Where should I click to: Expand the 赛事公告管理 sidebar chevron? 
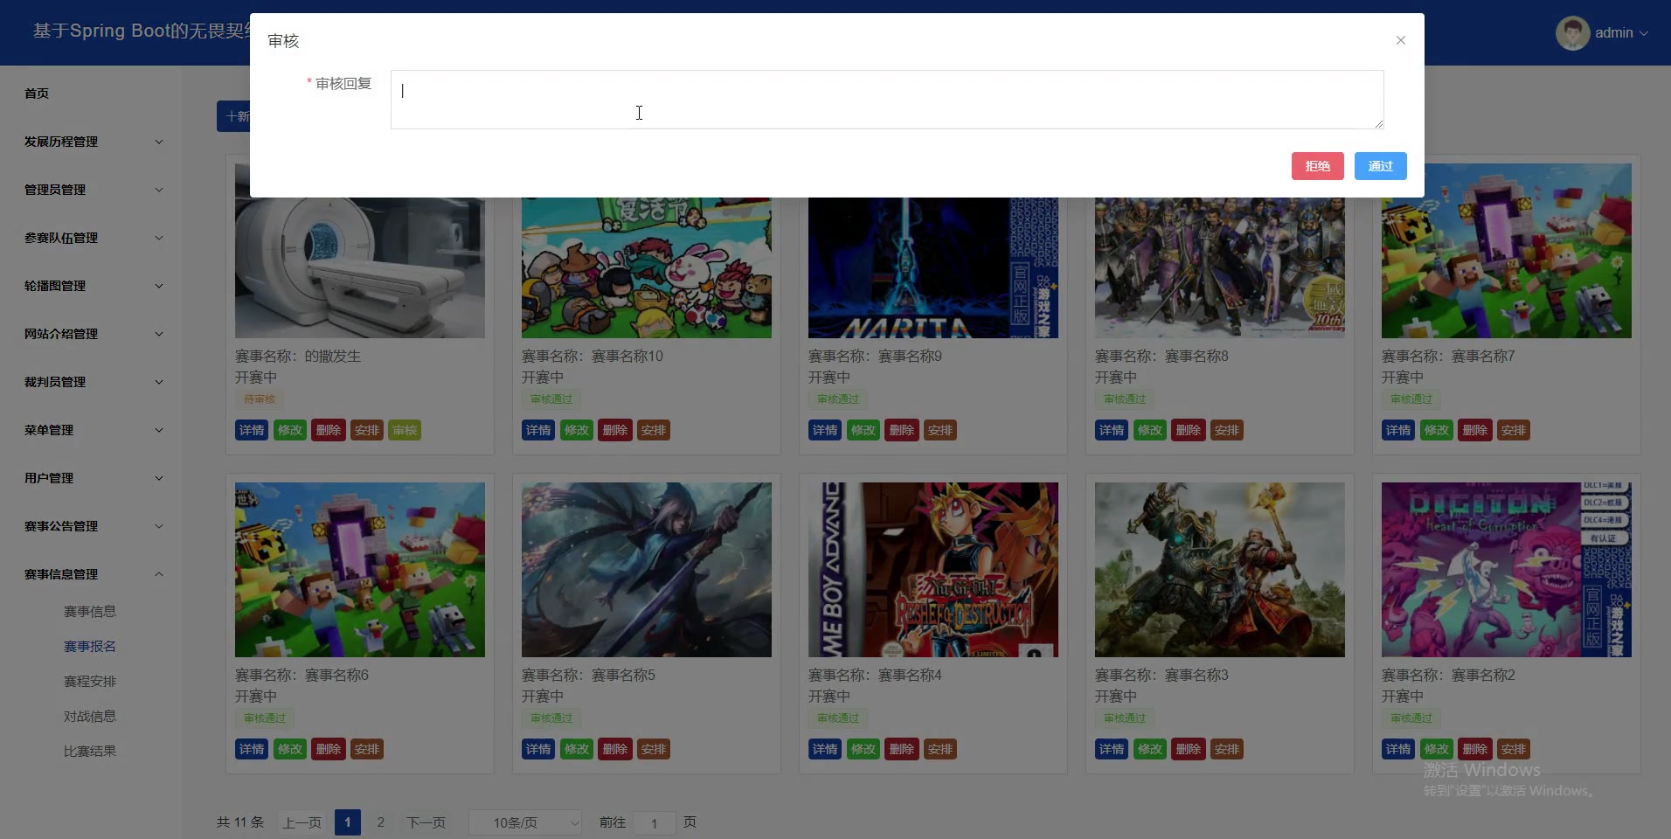pyautogui.click(x=159, y=526)
